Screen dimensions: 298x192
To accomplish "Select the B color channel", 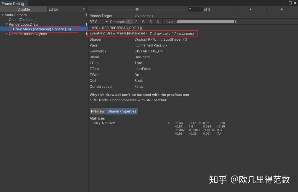I will click(151, 21).
